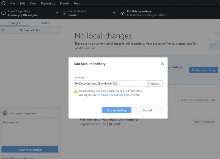
Task: Toggle the select-all changed files checkbox
Action: click(3, 30)
